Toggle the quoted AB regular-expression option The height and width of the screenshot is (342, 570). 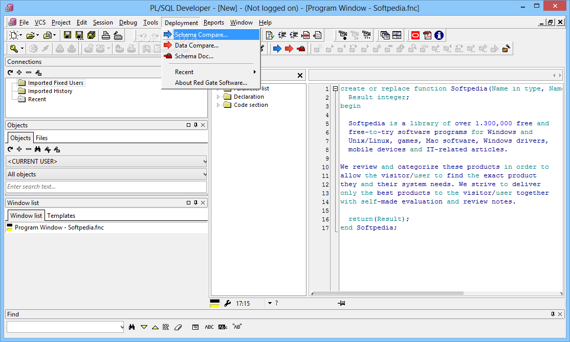[237, 327]
